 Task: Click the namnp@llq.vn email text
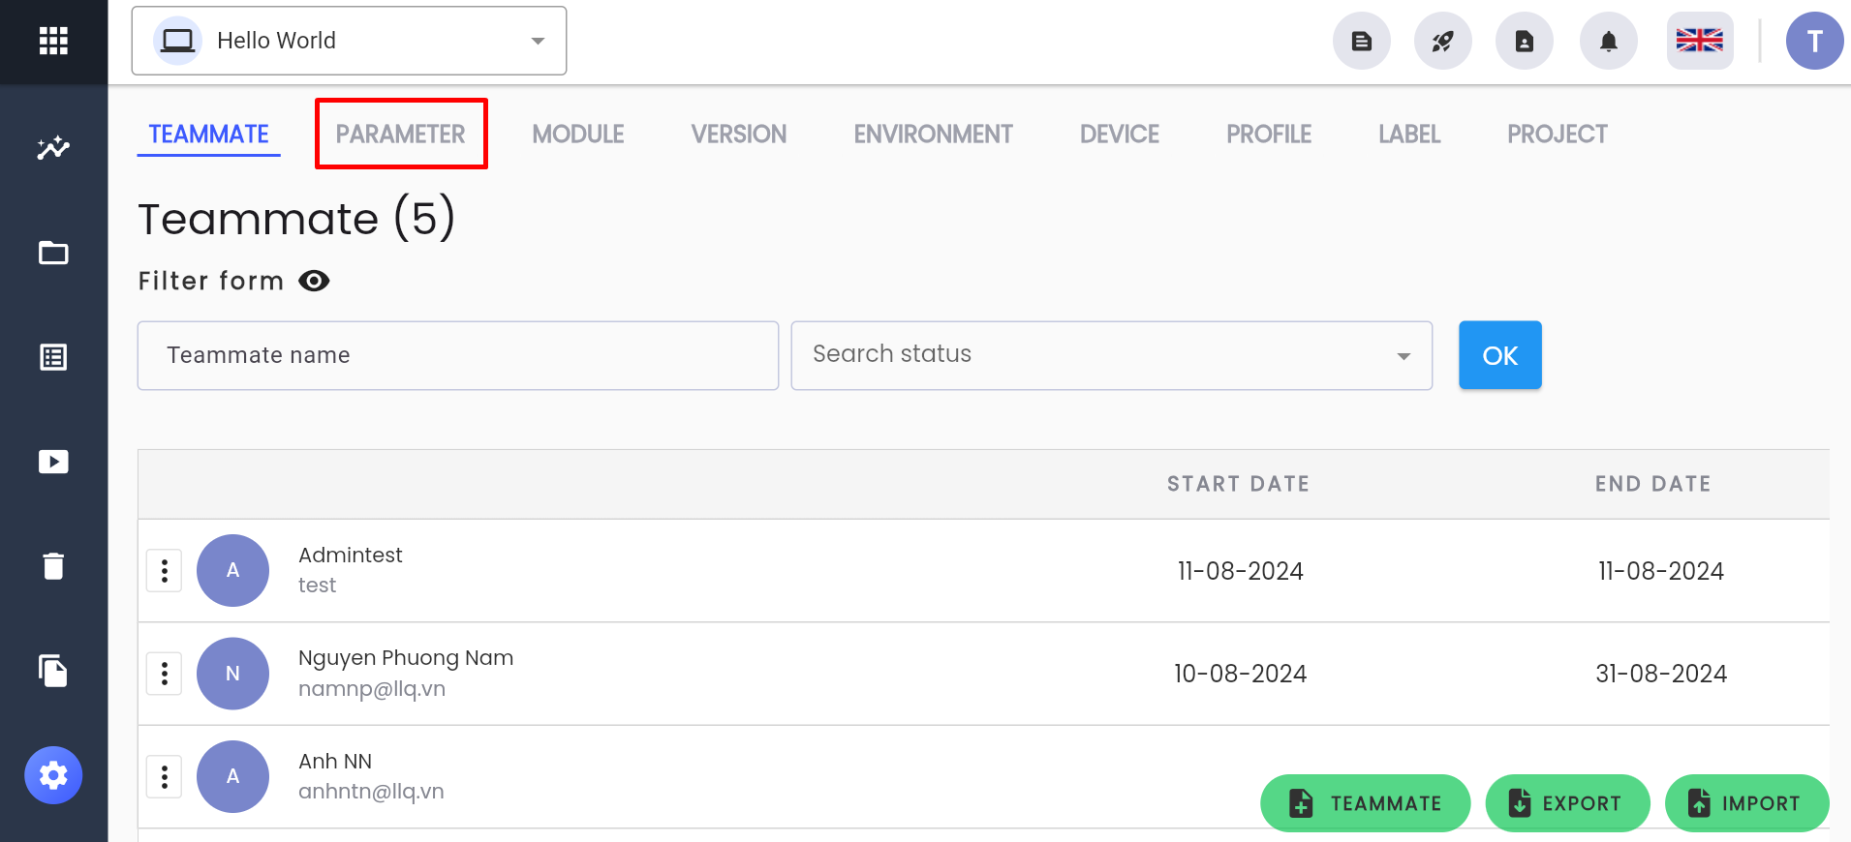click(x=372, y=689)
